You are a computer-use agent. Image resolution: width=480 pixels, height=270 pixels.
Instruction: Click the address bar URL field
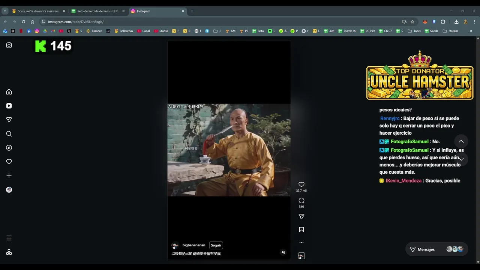tap(221, 22)
